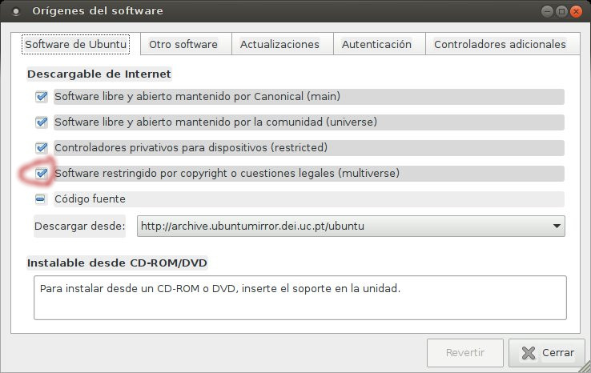
Task: Disable the restricted device drivers checkbox
Action: pyautogui.click(x=42, y=148)
